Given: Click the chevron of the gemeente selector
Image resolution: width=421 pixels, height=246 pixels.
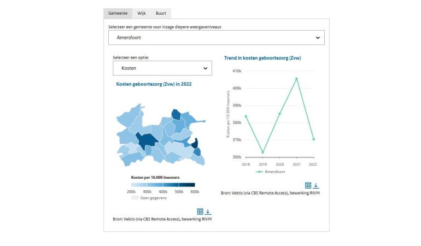Looking at the screenshot, I should (318, 38).
